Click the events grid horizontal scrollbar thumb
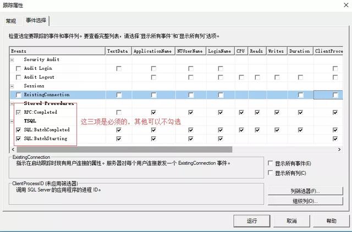The width and height of the screenshot is (352, 232). tap(124, 149)
